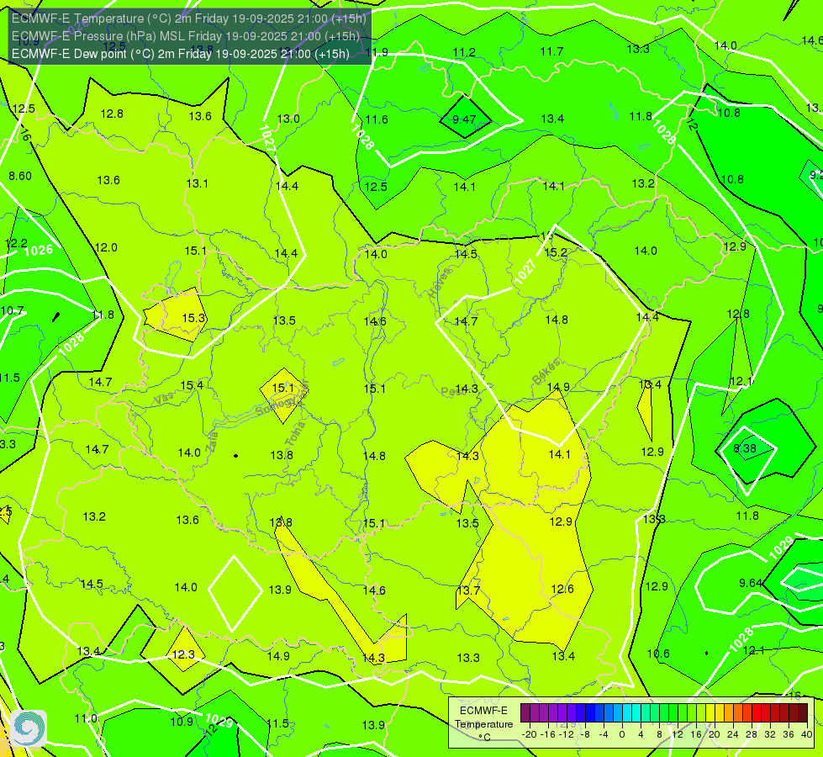The image size is (823, 757).
Task: Click the 1026 isobar label
Action: tap(39, 250)
